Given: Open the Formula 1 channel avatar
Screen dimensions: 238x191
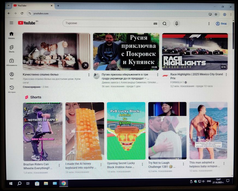Looking at the screenshot, I should click(x=165, y=76).
